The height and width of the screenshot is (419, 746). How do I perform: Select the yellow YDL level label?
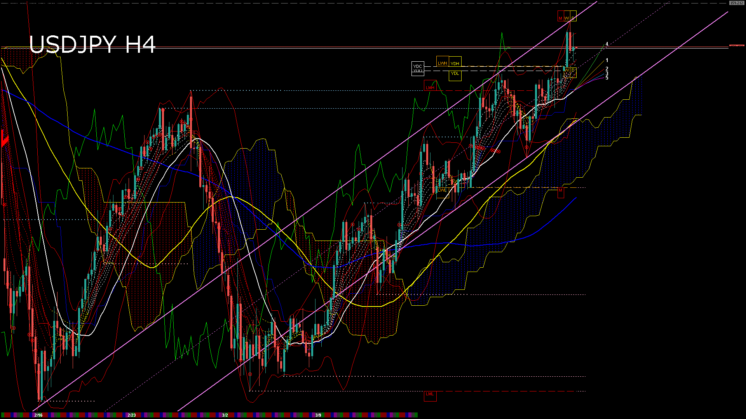tap(455, 74)
